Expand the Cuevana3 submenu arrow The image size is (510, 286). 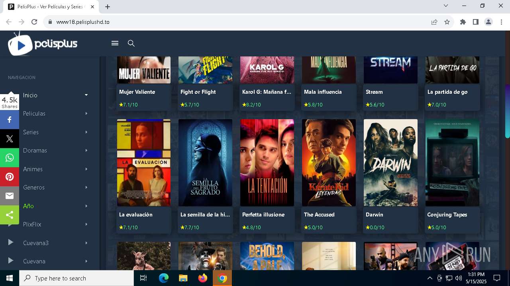(x=86, y=243)
